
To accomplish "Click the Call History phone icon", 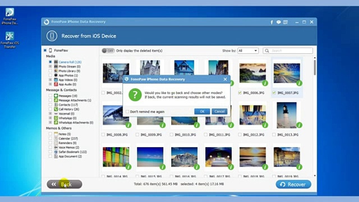I will [x=56, y=109].
